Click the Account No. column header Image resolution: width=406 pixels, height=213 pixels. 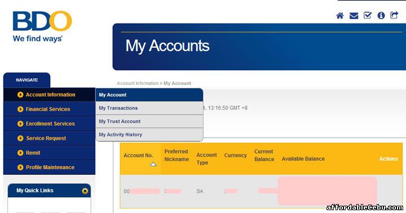(x=138, y=156)
